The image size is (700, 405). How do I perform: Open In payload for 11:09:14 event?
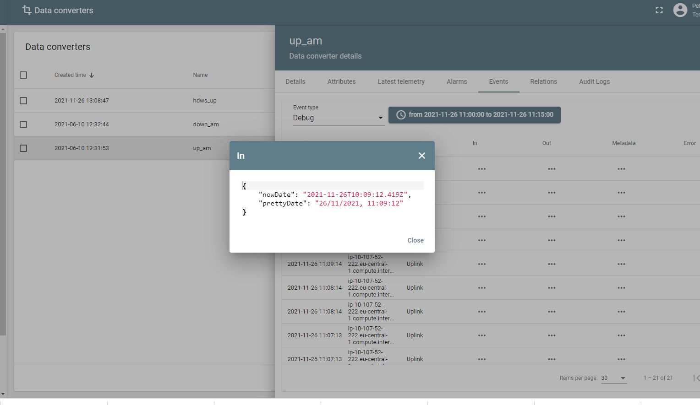pyautogui.click(x=482, y=264)
